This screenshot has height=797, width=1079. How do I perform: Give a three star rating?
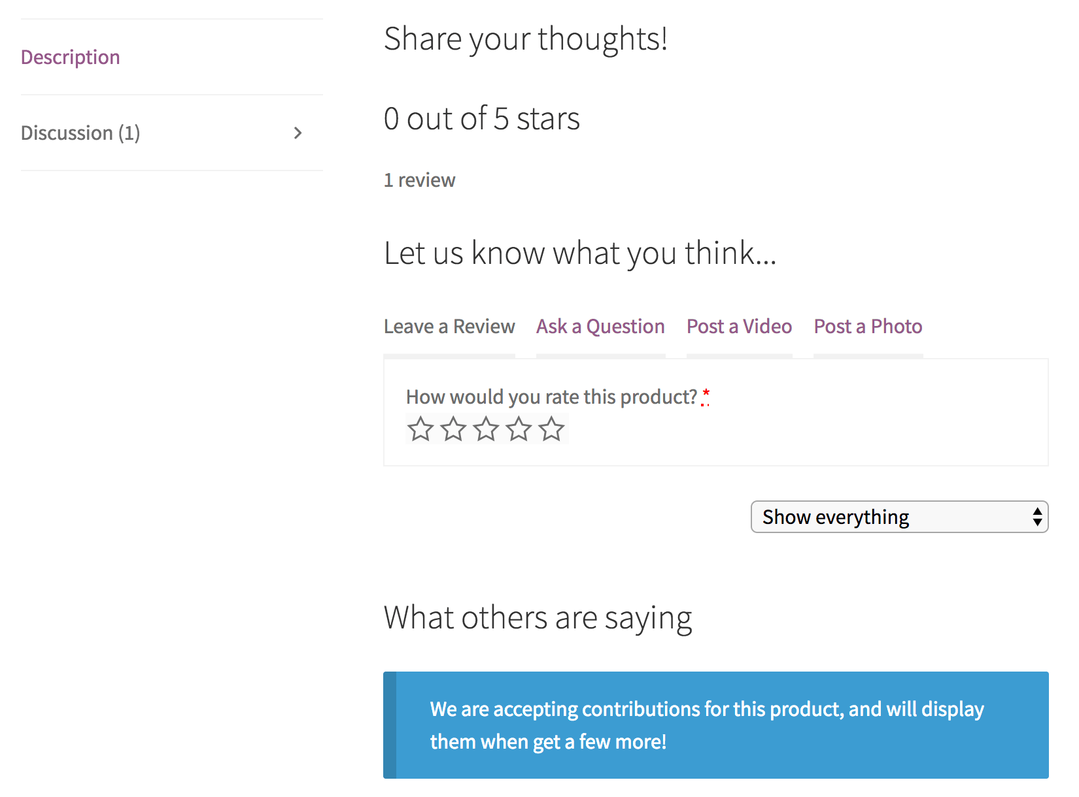point(487,429)
